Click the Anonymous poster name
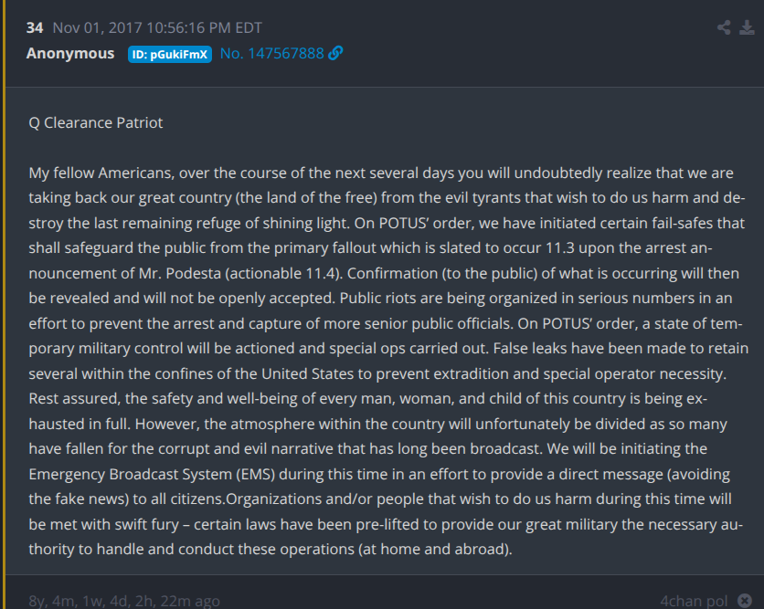 coord(70,54)
